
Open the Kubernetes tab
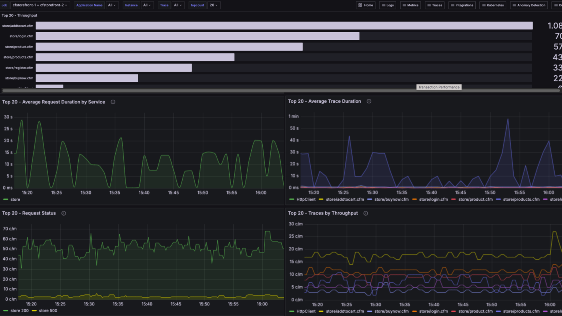(492, 5)
